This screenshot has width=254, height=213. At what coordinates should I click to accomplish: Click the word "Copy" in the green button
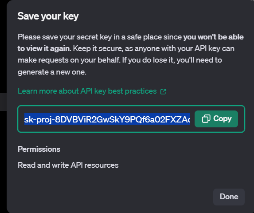[223, 119]
